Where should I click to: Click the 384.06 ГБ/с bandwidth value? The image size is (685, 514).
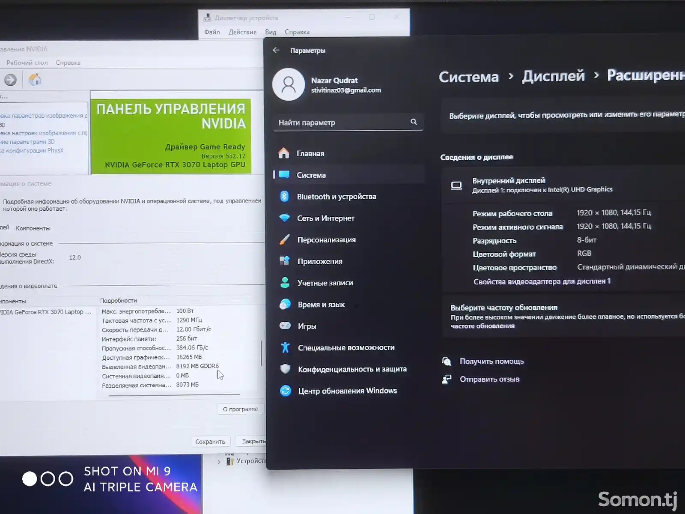pyautogui.click(x=192, y=347)
